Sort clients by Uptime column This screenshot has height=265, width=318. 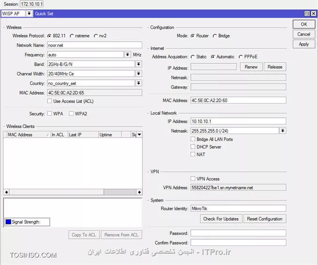click(x=110, y=135)
